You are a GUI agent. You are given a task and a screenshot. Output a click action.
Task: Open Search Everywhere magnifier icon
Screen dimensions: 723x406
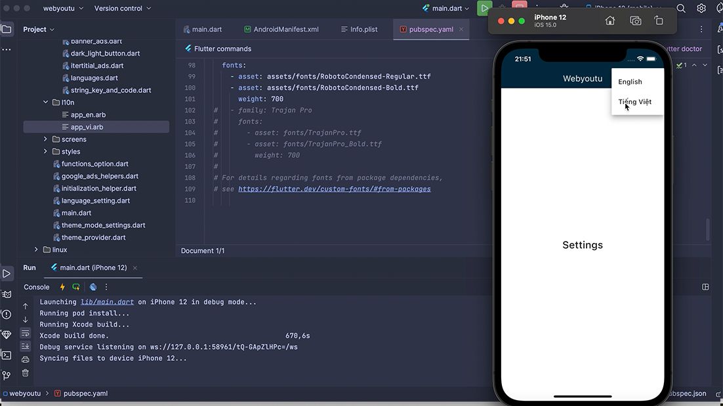(680, 9)
